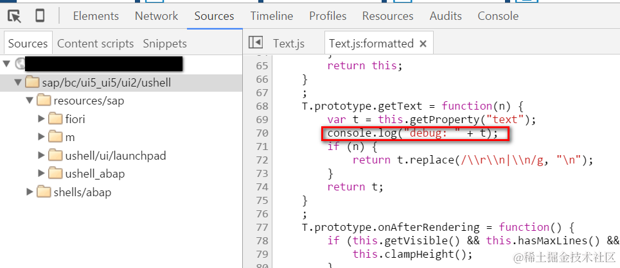Click the t.replace regex code line
Viewport: 620px width, 268px height.
coord(473,160)
